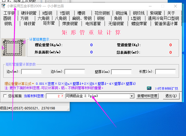
Task: Open the 花纹钢板 tab
Action: click(102, 13)
